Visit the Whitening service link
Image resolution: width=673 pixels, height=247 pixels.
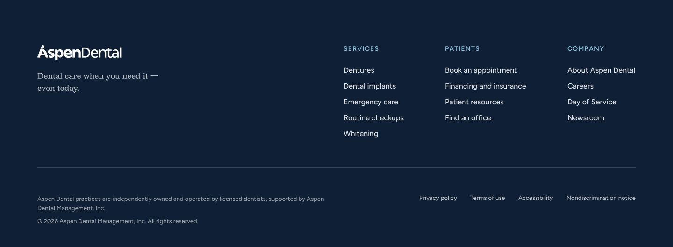[x=361, y=134]
